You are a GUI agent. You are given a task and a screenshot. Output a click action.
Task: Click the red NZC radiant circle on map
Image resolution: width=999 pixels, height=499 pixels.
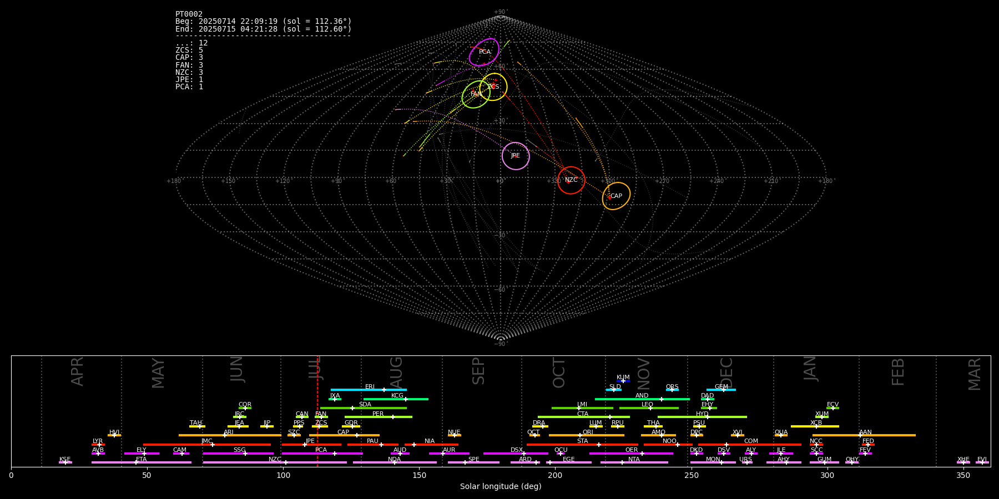click(x=571, y=180)
